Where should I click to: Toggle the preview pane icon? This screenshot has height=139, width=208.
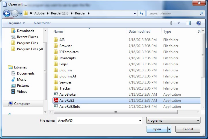(x=188, y=23)
